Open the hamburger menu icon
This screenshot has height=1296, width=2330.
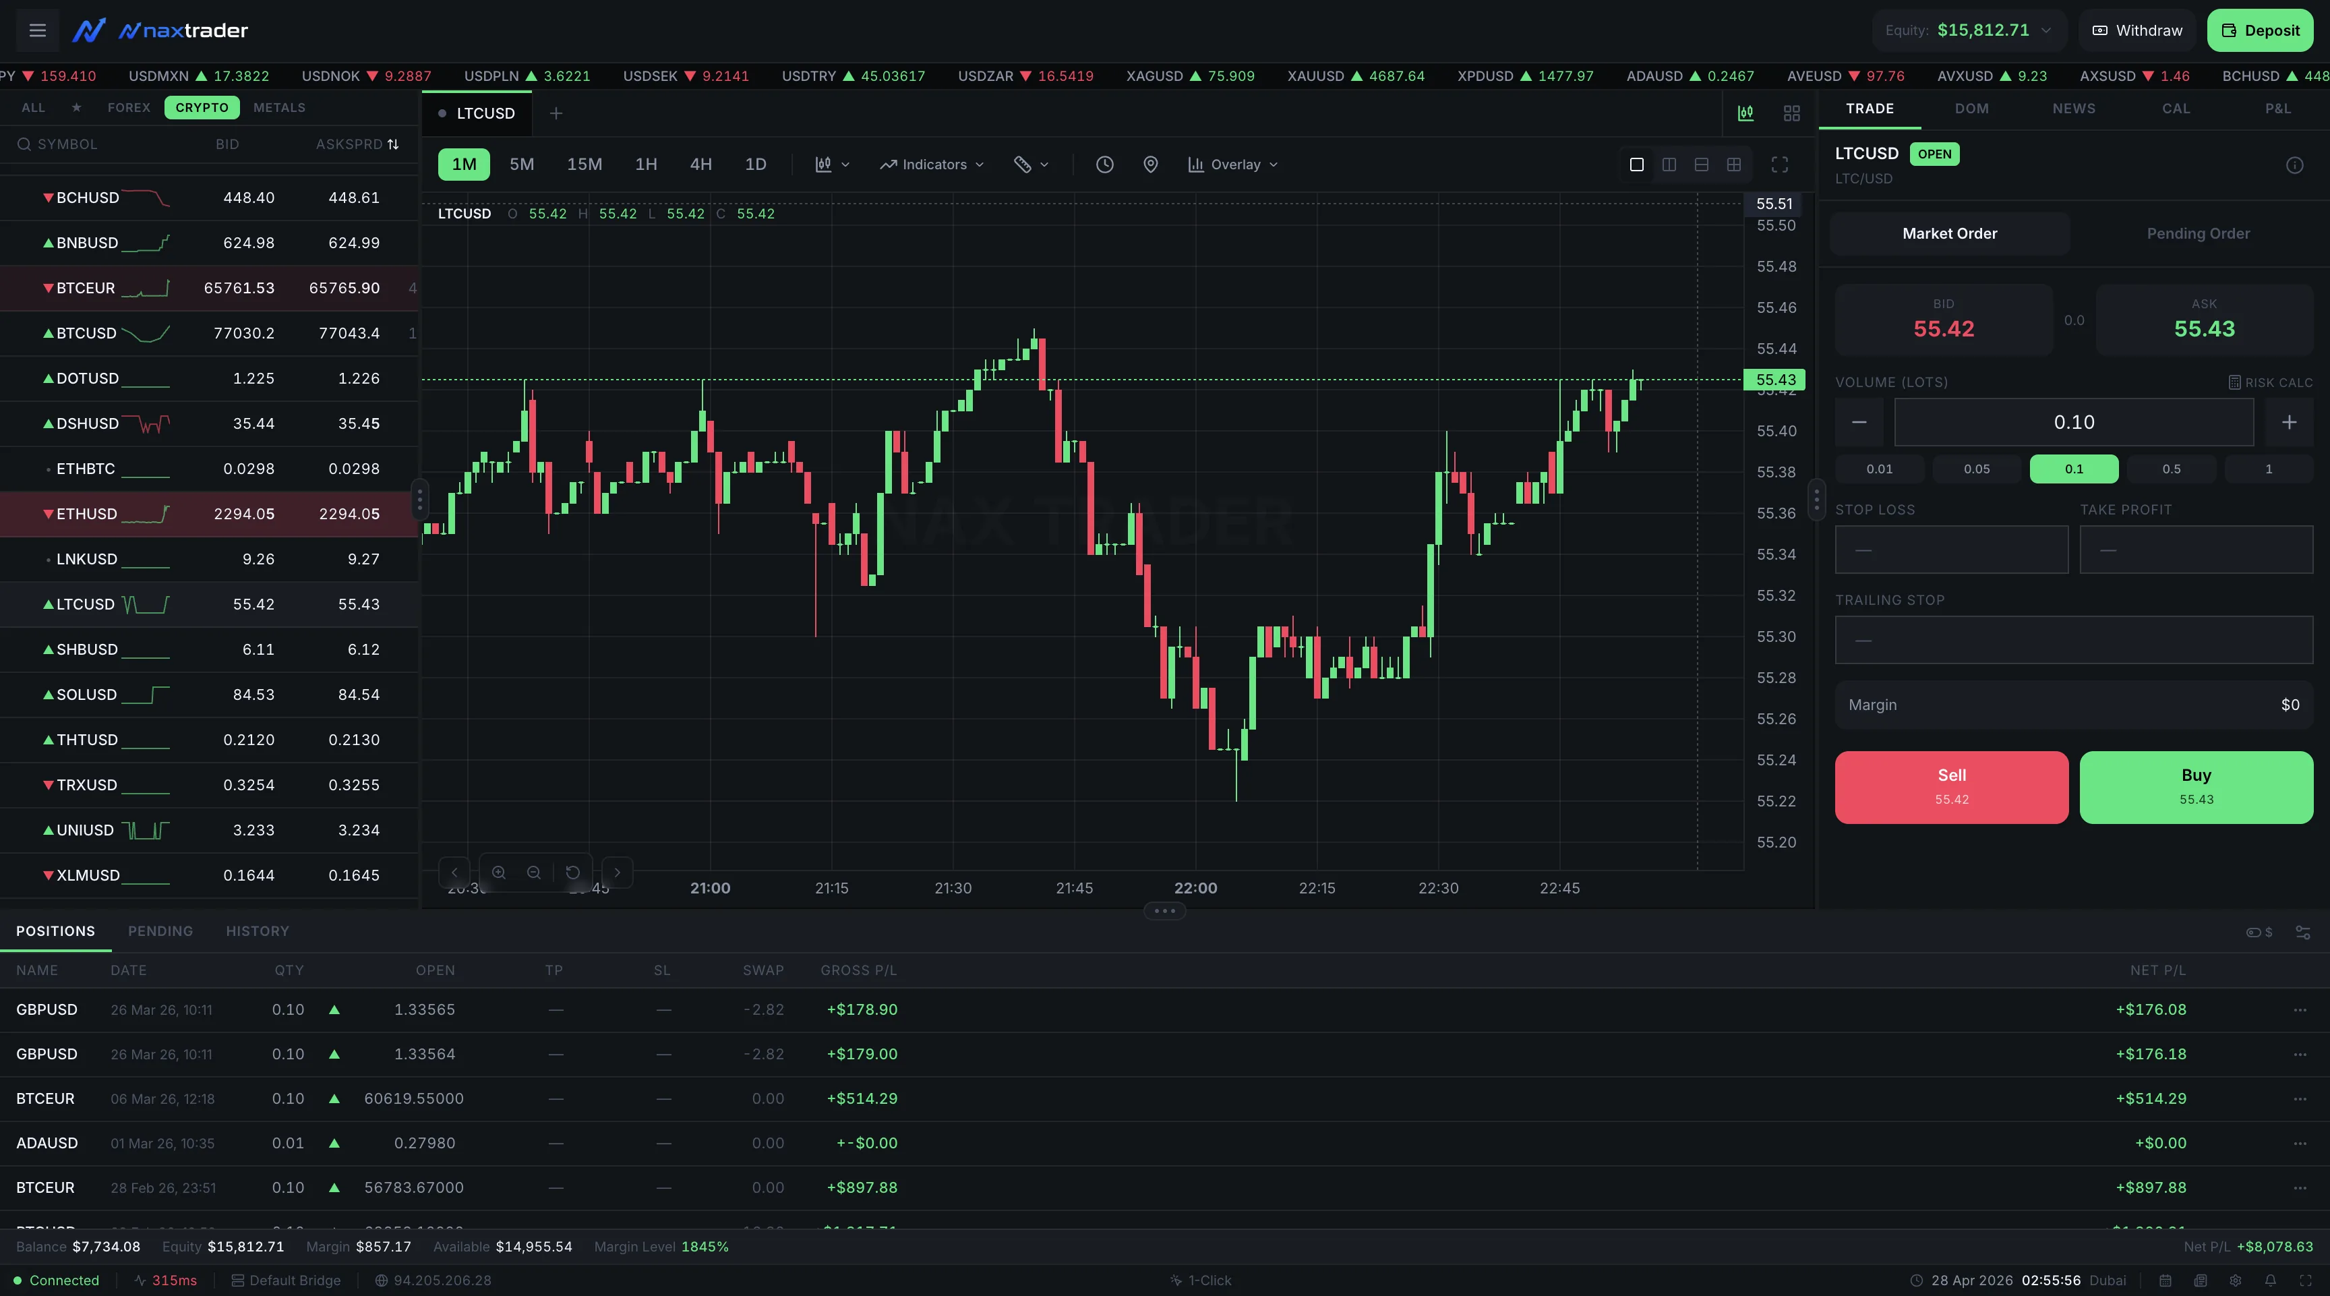tap(37, 30)
